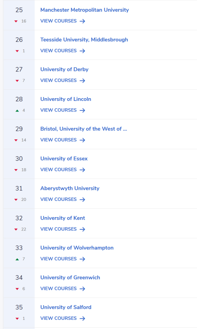Click arrow icon beside Manchester Metropolitan VIEW COURSES
The width and height of the screenshot is (197, 329).
tap(82, 21)
